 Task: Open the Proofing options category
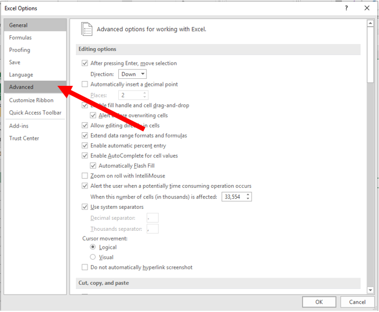click(x=35, y=50)
